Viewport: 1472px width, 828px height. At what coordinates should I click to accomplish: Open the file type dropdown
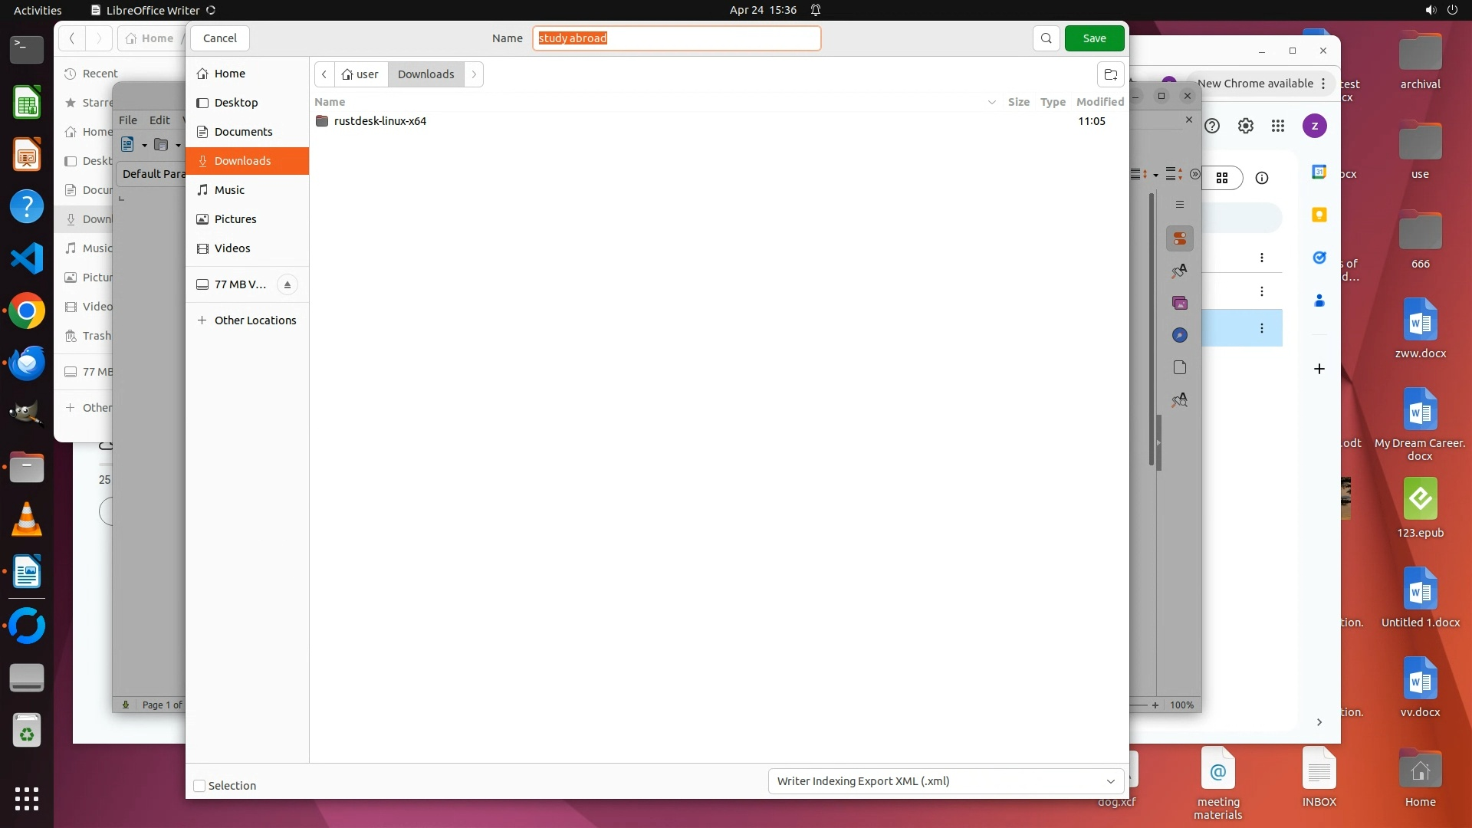pos(945,781)
